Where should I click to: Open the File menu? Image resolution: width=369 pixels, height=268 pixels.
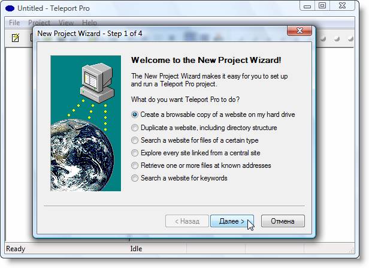(x=14, y=23)
